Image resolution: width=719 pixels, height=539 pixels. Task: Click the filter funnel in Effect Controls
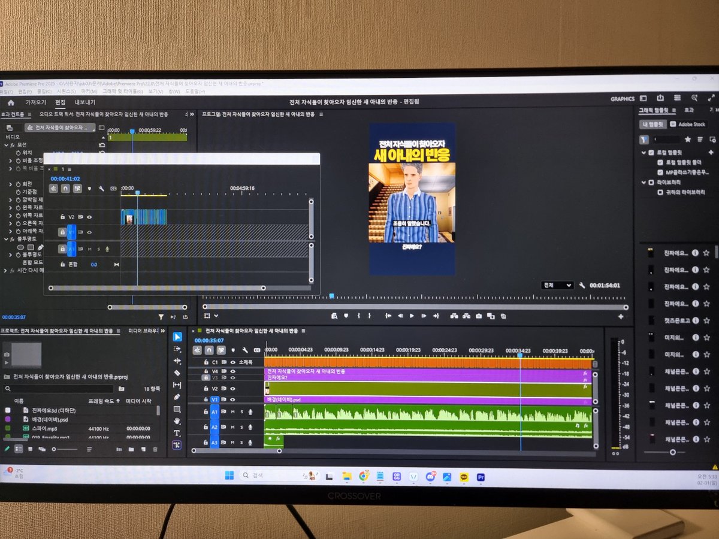click(x=161, y=317)
